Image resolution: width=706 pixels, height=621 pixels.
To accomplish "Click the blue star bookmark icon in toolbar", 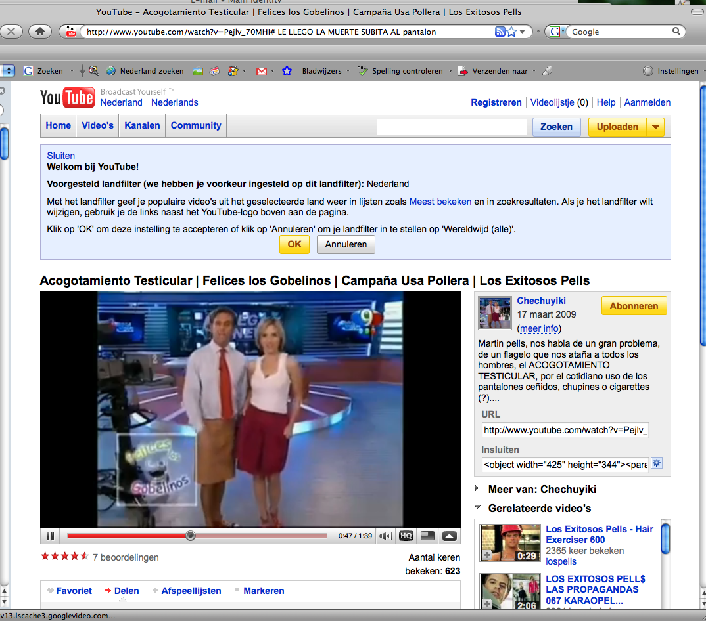I will pos(287,71).
